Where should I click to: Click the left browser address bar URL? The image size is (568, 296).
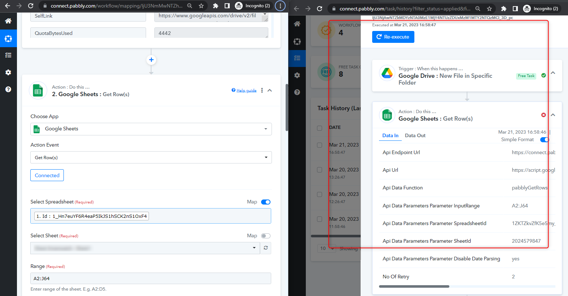[116, 6]
